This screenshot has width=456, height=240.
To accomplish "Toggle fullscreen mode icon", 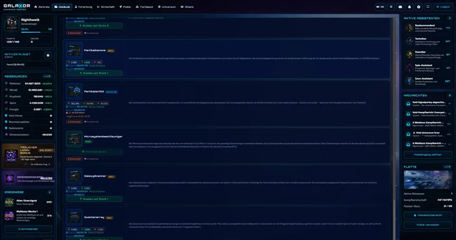I will 428,7.
